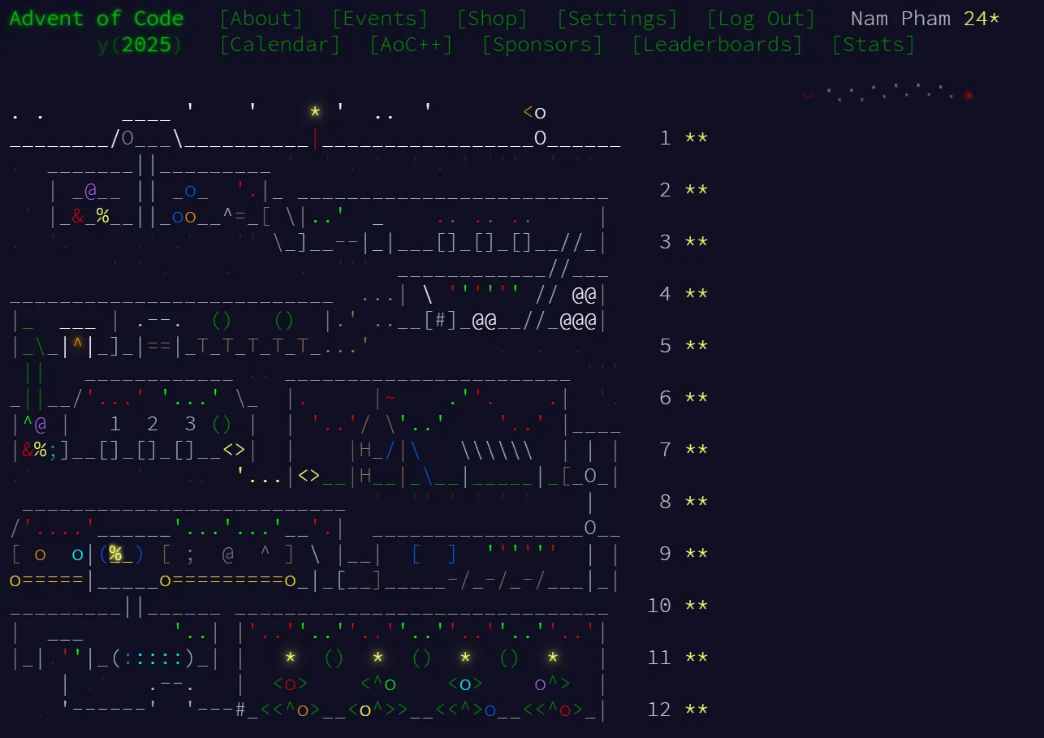Click the two gold stars beside day 1
Image resolution: width=1044 pixels, height=738 pixels.
pyautogui.click(x=696, y=138)
